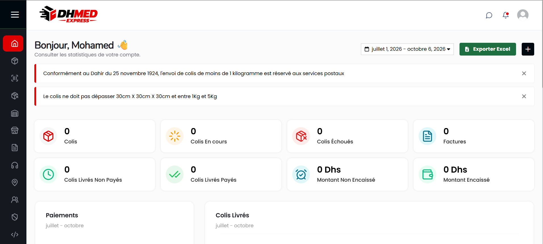Viewport: 543px width, 244px height.
Task: Open the location pin sidebar icon
Action: 15,182
